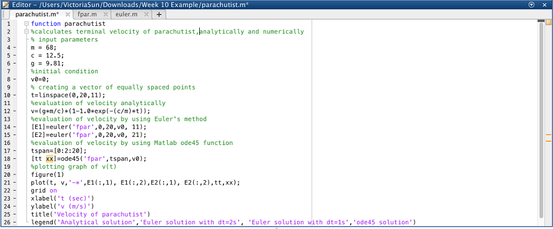The image size is (553, 229).
Task: Collapse the comment block fold on line 2
Action: coord(26,32)
